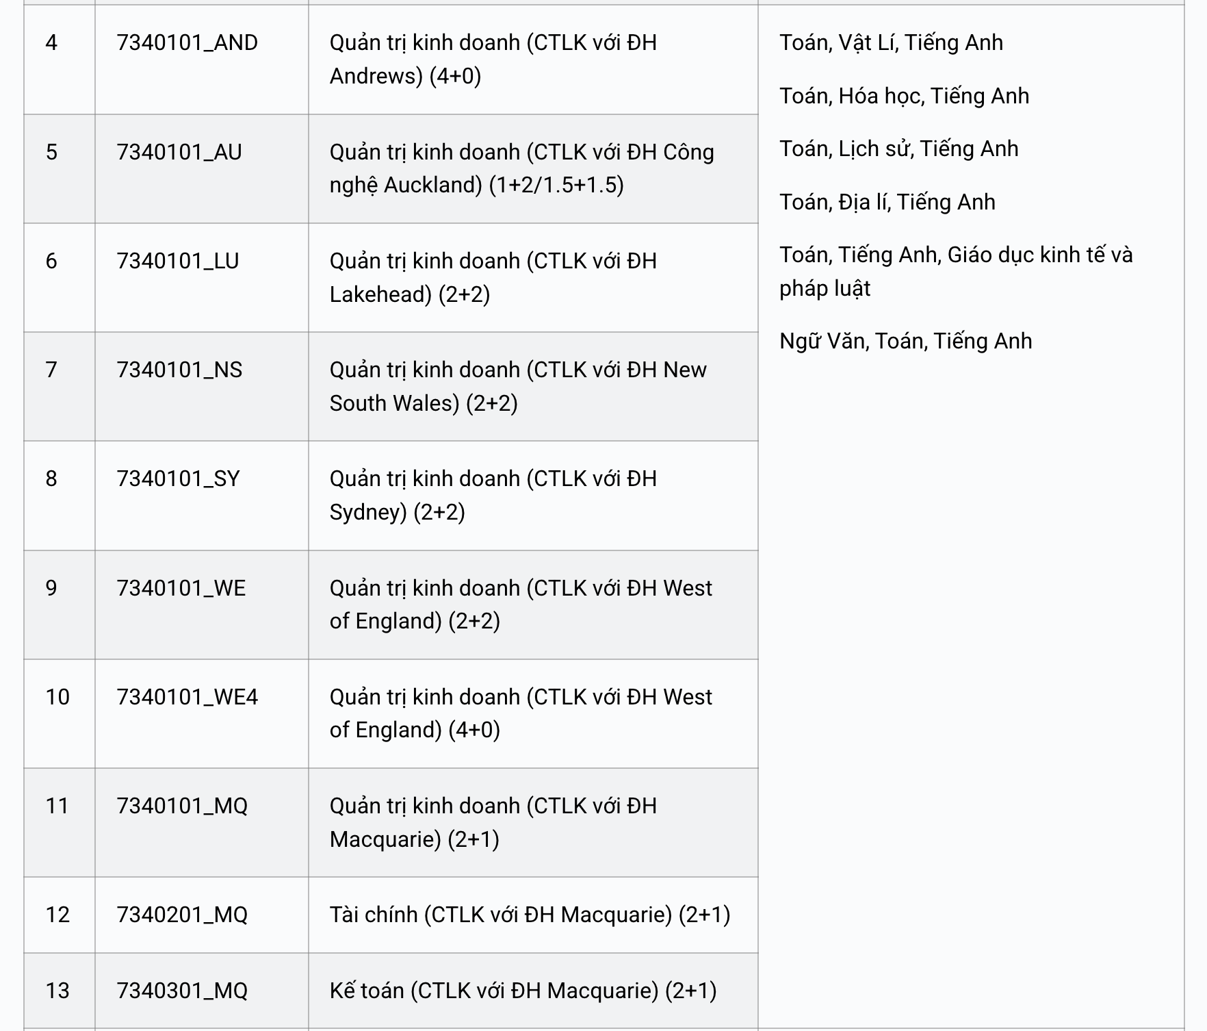Screen dimensions: 1207x1031
Task: Click subject combo Ngữ Văn, Toán, Tiếng Anh
Action: tap(905, 341)
